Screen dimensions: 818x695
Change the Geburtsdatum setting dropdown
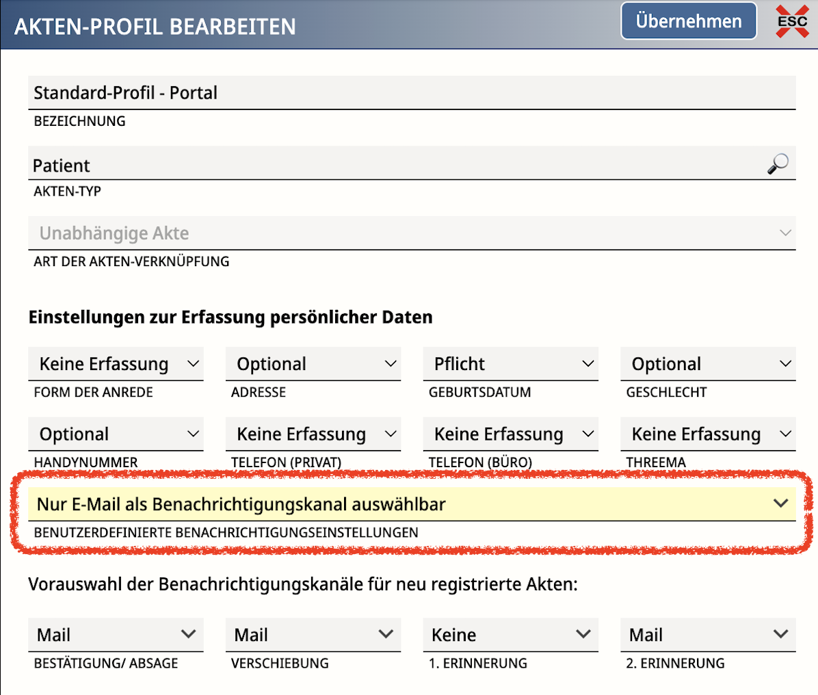pos(510,364)
